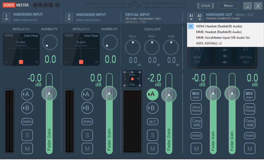
Task: Enable mono on bus A output
Action: tap(196, 135)
